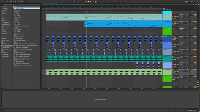
Task: Set Kick track monitor to Auto
Action: tap(175, 38)
